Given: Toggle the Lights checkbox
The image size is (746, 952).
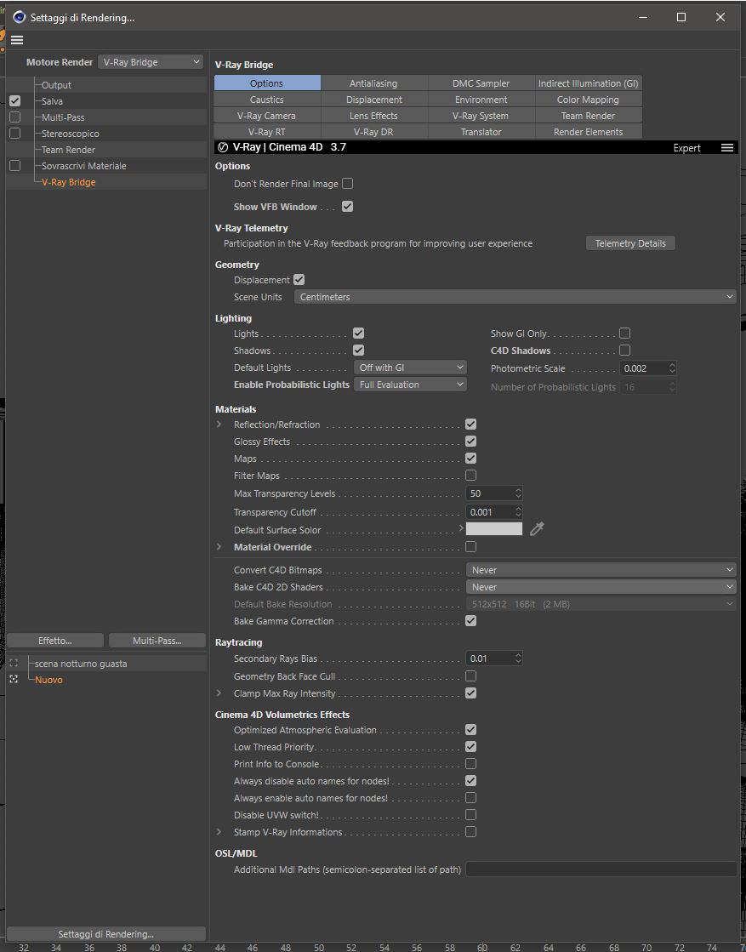Looking at the screenshot, I should coord(358,333).
